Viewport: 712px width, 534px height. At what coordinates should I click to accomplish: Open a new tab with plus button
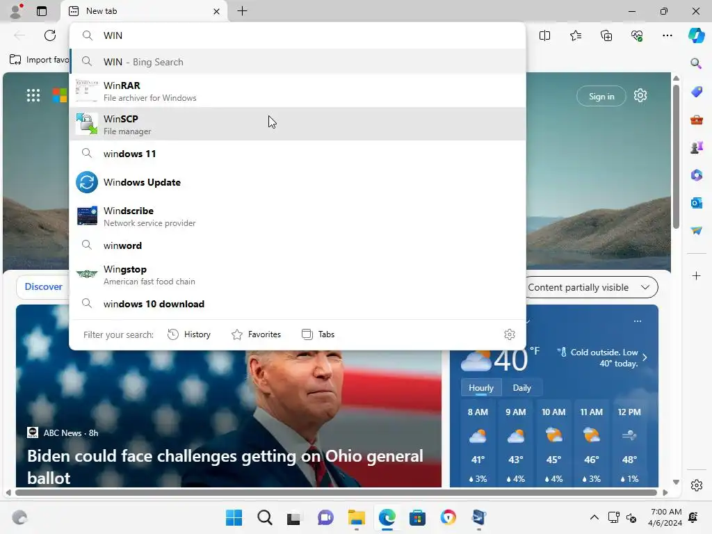243,11
